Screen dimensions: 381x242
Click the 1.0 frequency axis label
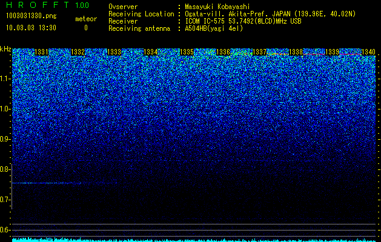pyautogui.click(x=5, y=109)
